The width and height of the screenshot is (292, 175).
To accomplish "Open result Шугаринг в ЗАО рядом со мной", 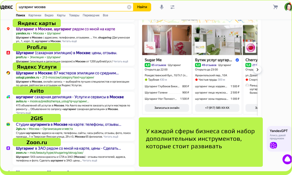I will [x=68, y=148].
